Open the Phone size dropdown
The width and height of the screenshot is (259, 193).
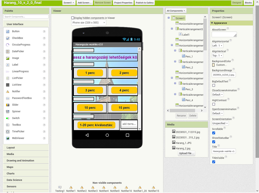click(x=89, y=23)
